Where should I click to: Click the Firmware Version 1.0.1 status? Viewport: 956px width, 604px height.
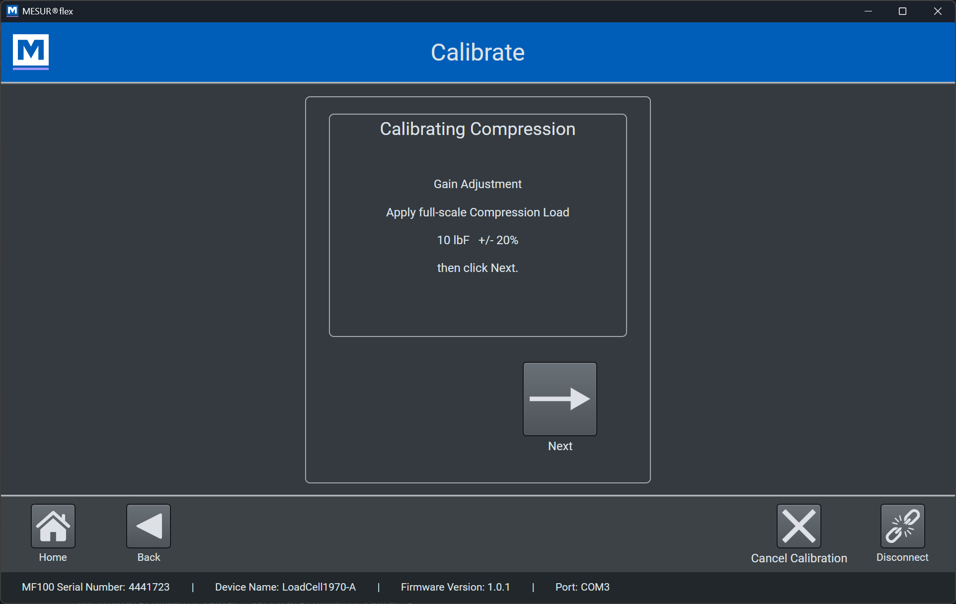[x=455, y=587]
